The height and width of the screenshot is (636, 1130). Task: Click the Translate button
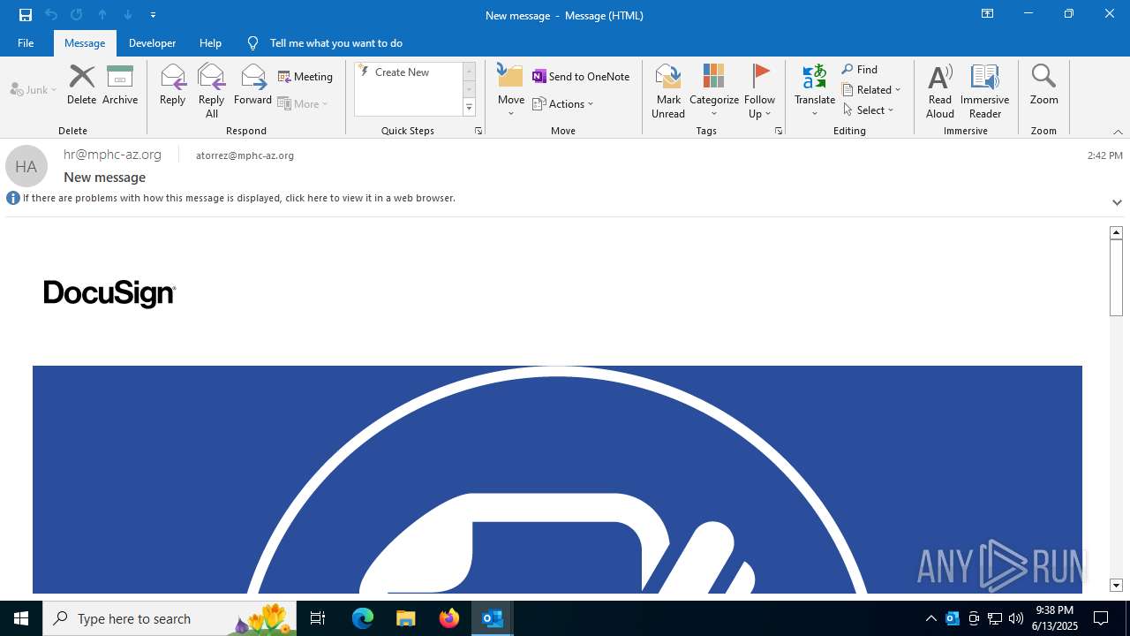pos(815,90)
